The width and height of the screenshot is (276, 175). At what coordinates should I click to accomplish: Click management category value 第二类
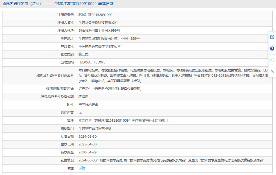[x=83, y=54]
